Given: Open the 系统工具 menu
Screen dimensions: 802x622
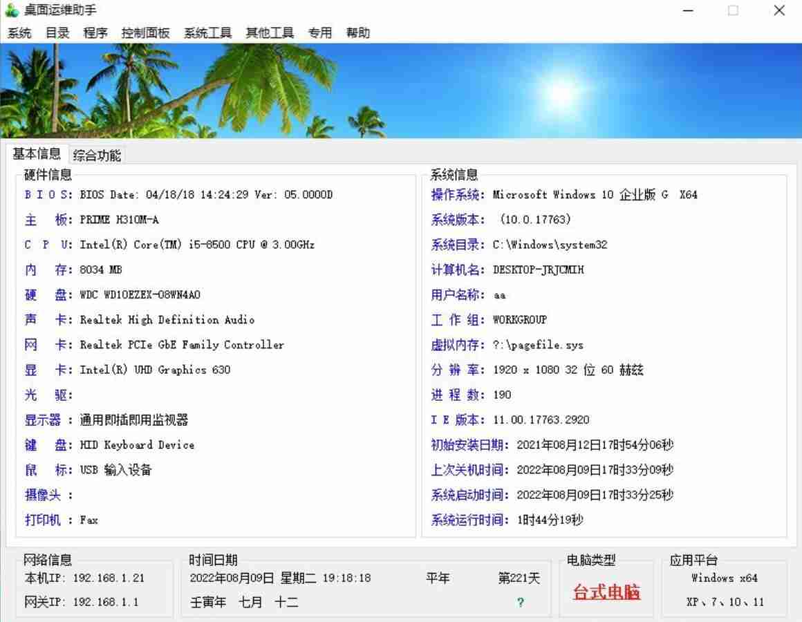Looking at the screenshot, I should [x=207, y=33].
